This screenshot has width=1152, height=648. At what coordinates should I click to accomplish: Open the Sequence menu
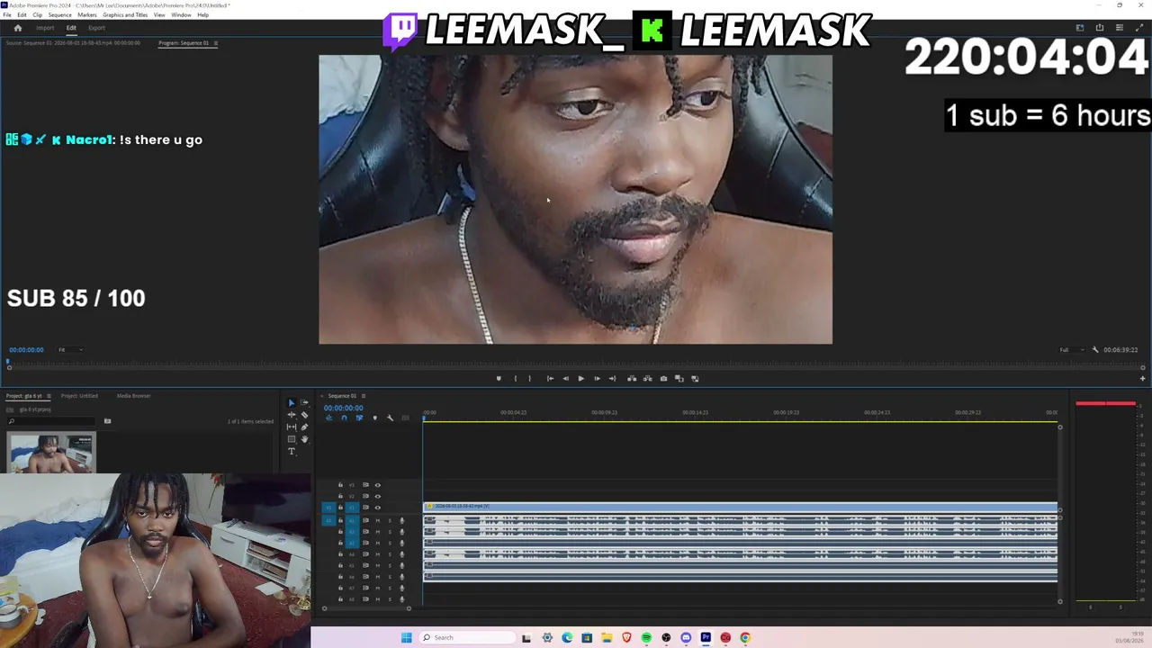pos(59,15)
